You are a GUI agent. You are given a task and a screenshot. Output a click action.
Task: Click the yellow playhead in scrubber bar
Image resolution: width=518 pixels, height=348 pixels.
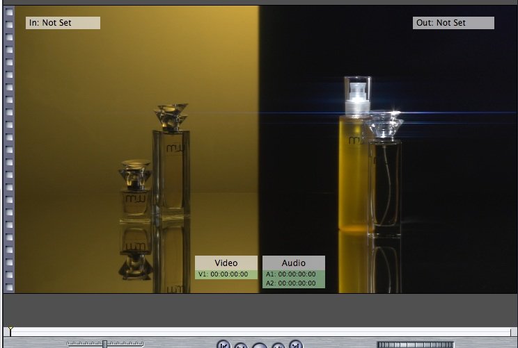(x=10, y=331)
